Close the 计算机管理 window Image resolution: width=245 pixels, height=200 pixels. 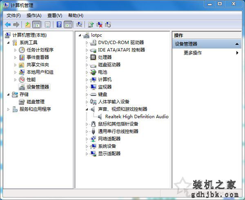point(234,4)
